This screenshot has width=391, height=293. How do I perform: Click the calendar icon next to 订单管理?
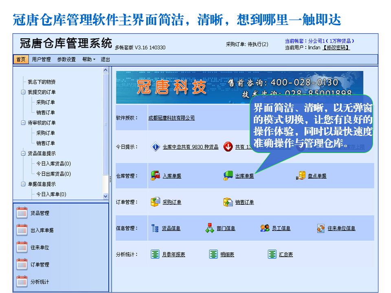22,265
